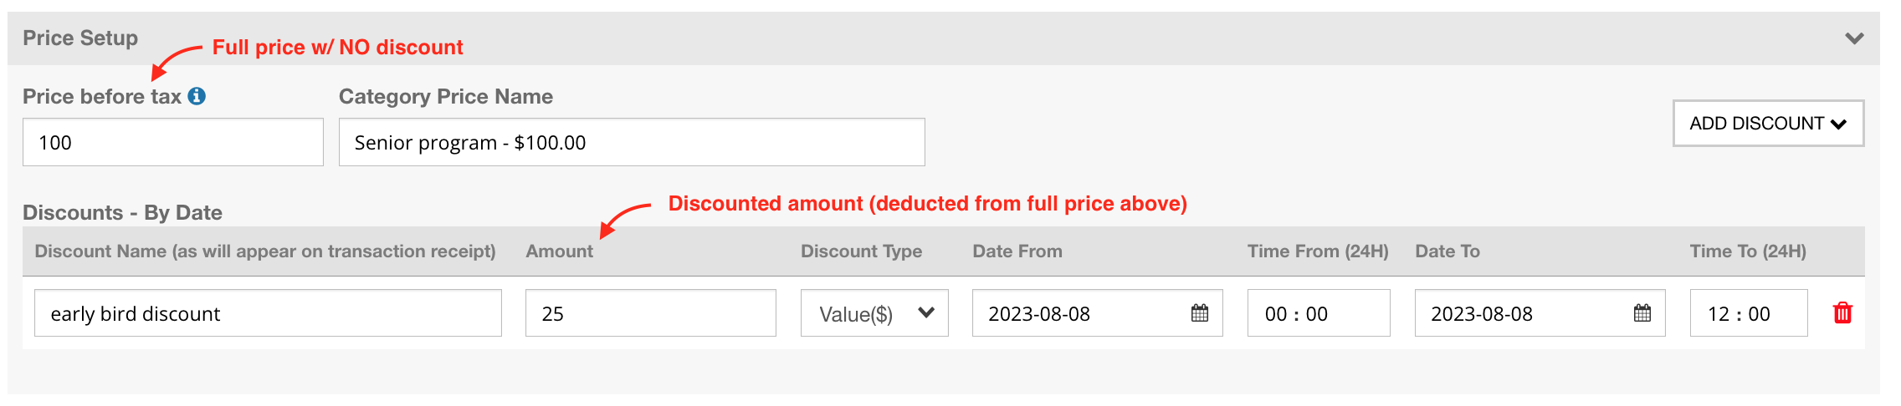Click the info icon beside Price before tax
Viewport: 1901px width, 406px height.
[x=197, y=96]
